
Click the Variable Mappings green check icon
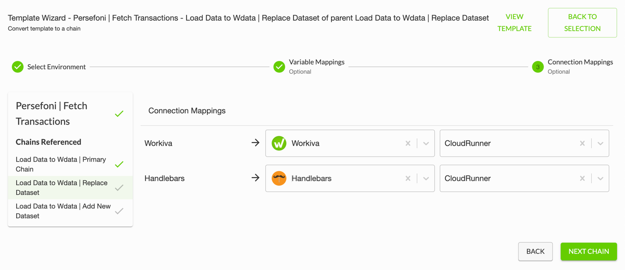coord(279,67)
